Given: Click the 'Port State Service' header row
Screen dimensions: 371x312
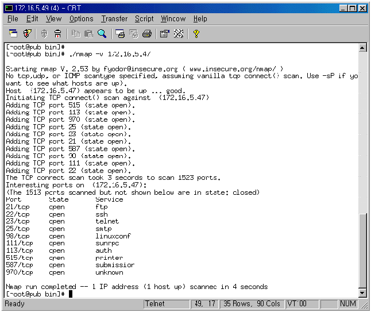Looking at the screenshot, I should (x=64, y=199).
